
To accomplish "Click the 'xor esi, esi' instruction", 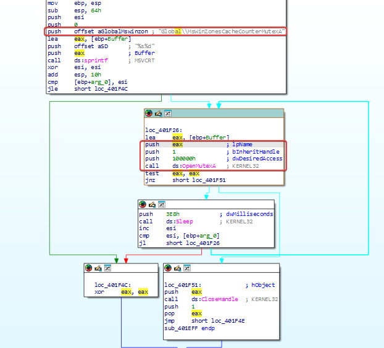I will (75, 67).
